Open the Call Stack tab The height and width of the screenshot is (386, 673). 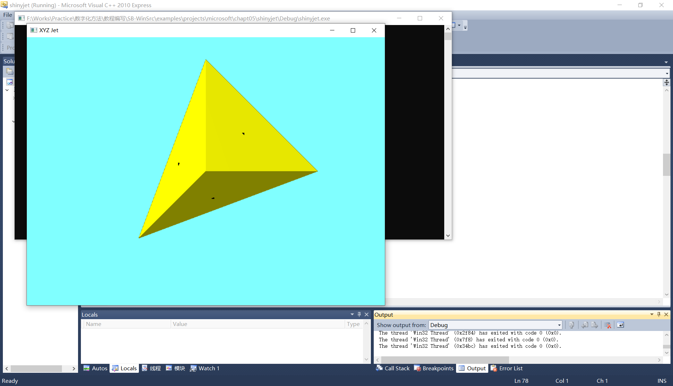pos(393,368)
